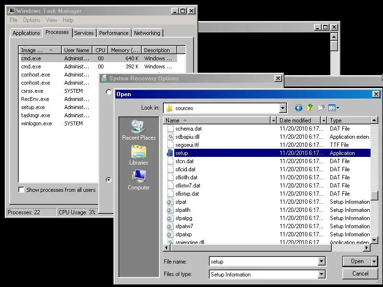Select the upper radio button in System Recovery Options
383x287 pixels.
[x=109, y=92]
